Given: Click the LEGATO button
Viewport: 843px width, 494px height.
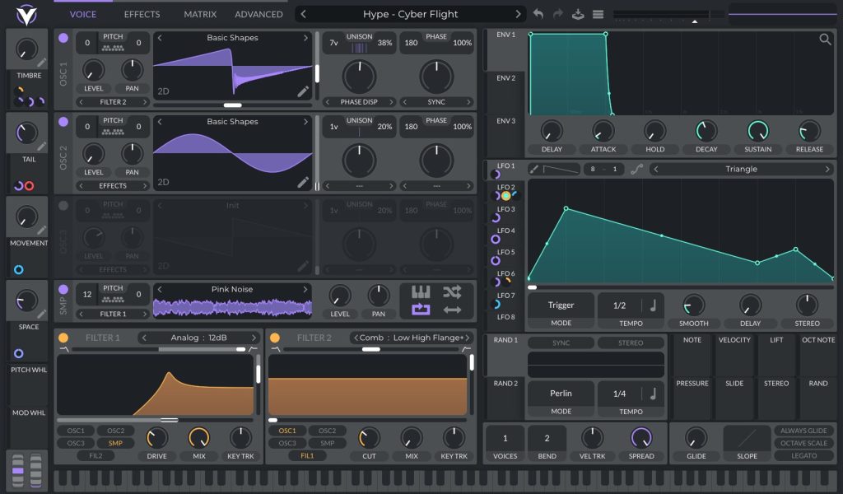Looking at the screenshot, I should [803, 455].
